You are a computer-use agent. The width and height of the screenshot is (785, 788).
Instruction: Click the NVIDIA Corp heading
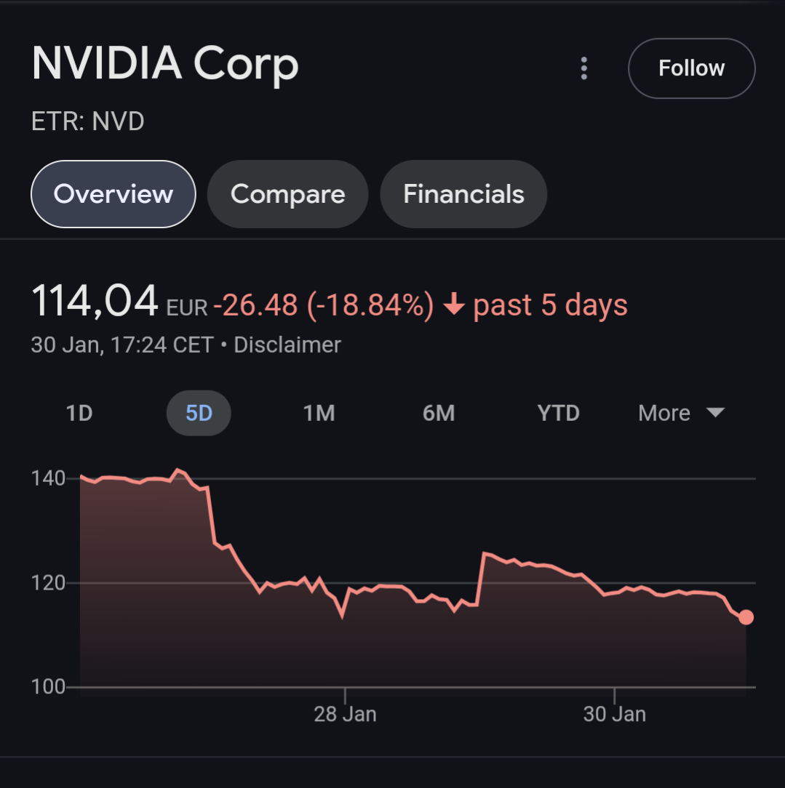point(165,64)
